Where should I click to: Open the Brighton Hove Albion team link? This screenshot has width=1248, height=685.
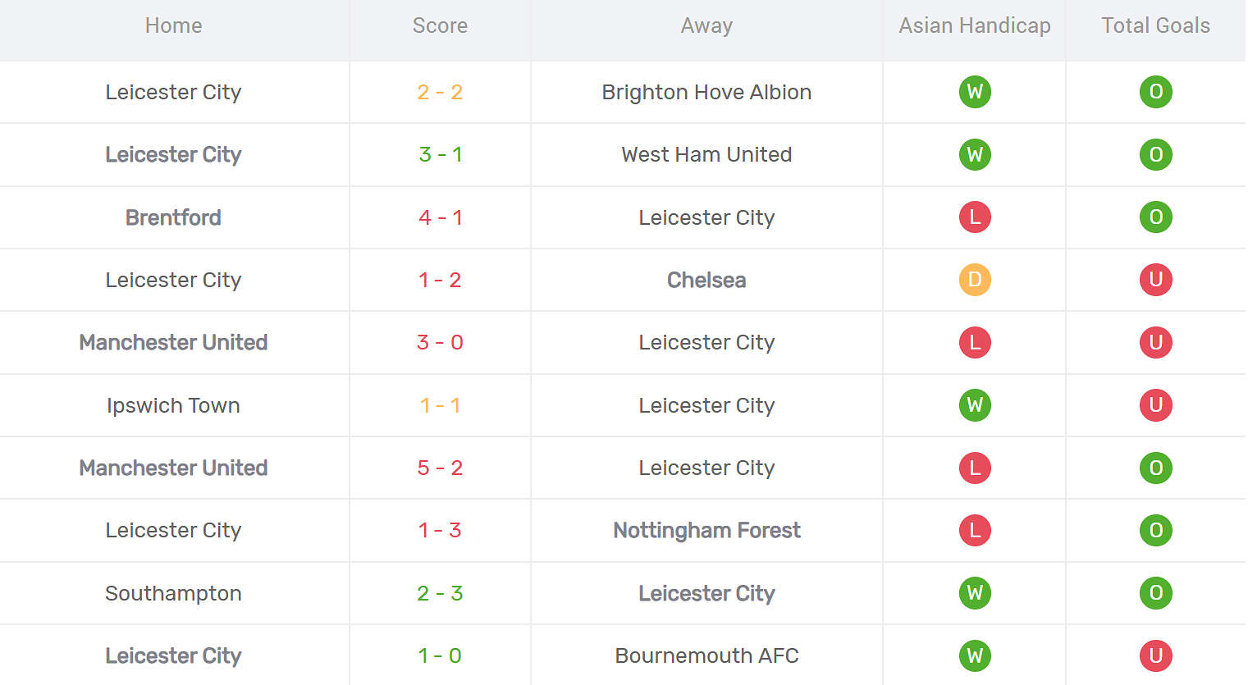[x=706, y=92]
